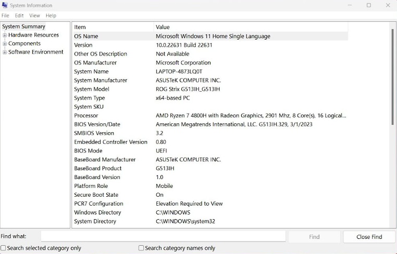Select the System SKU row
The width and height of the screenshot is (397, 254).
[x=210, y=107]
